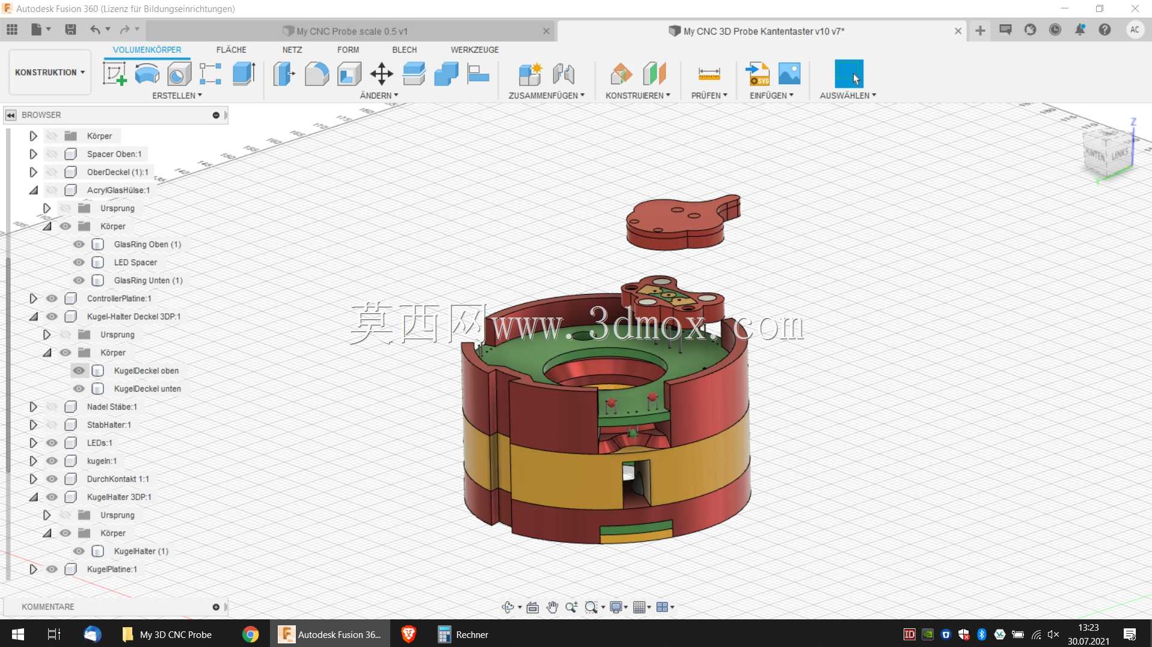1152x647 pixels.
Task: Switch to the BLECH tab
Action: (x=404, y=50)
